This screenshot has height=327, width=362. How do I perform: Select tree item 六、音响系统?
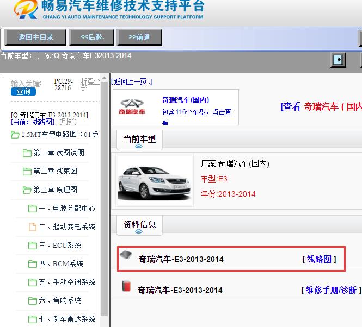click(x=60, y=300)
